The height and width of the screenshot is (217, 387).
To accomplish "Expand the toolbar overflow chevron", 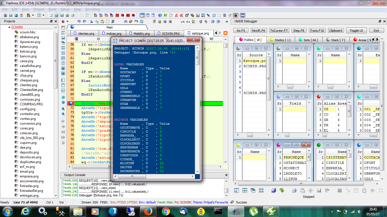I will click(227, 21).
